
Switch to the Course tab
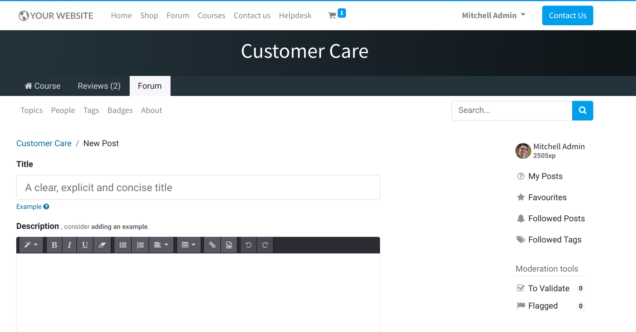pos(43,86)
